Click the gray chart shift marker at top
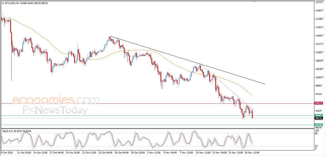The width and height of the screenshot is (325, 156). point(254,2)
